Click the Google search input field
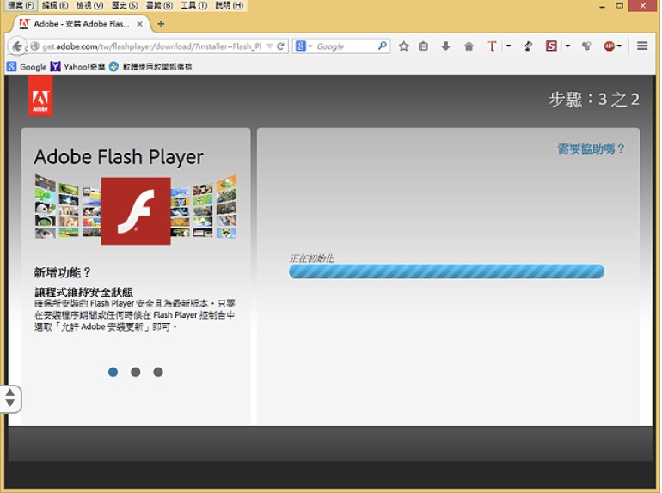Screen dimensions: 662x493 point(344,46)
